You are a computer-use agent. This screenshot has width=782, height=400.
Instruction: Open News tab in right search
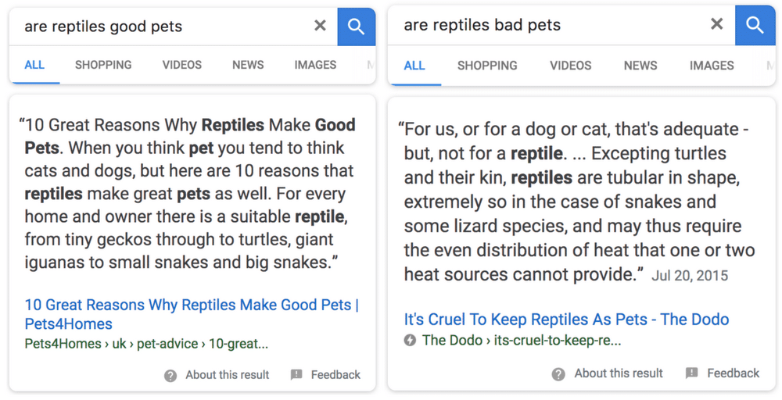[x=640, y=66]
